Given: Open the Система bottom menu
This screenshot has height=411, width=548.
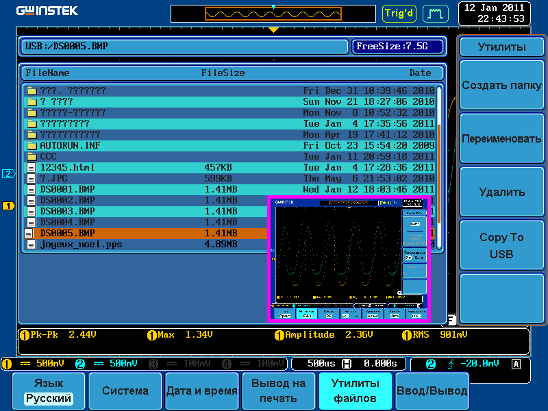Looking at the screenshot, I should tap(125, 391).
